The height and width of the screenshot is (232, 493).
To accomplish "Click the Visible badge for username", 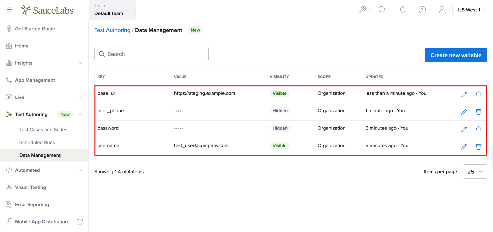I will pos(279,146).
